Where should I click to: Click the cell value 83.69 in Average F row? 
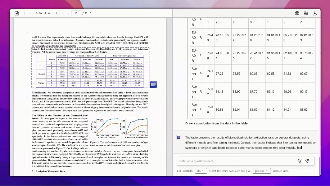click(x=254, y=110)
